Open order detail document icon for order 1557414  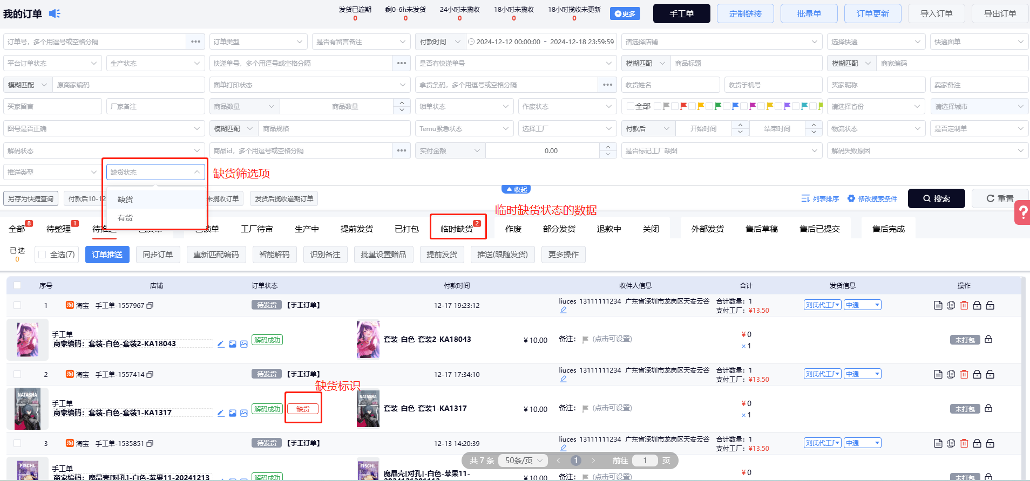pyautogui.click(x=938, y=374)
